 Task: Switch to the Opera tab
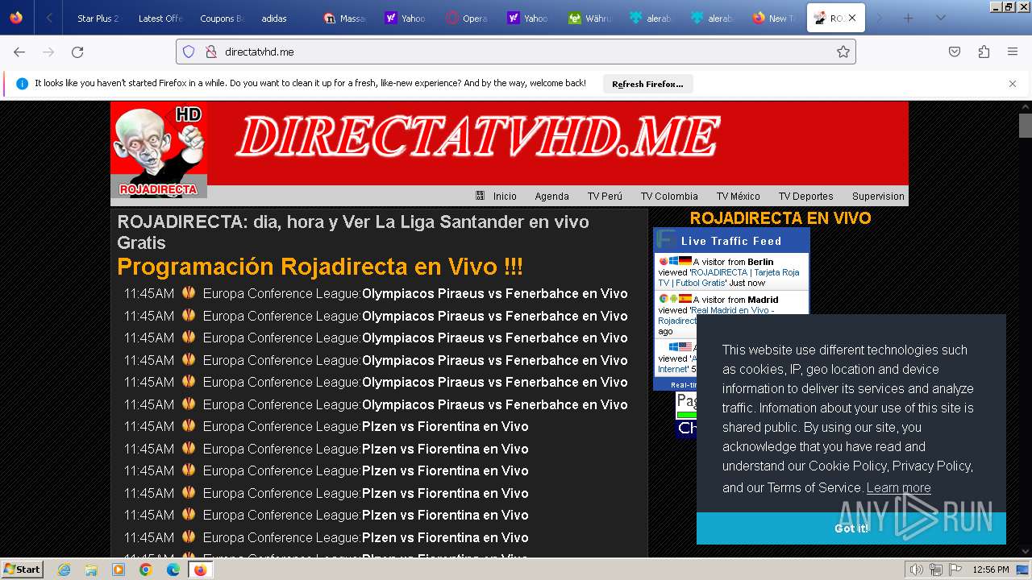[467, 18]
